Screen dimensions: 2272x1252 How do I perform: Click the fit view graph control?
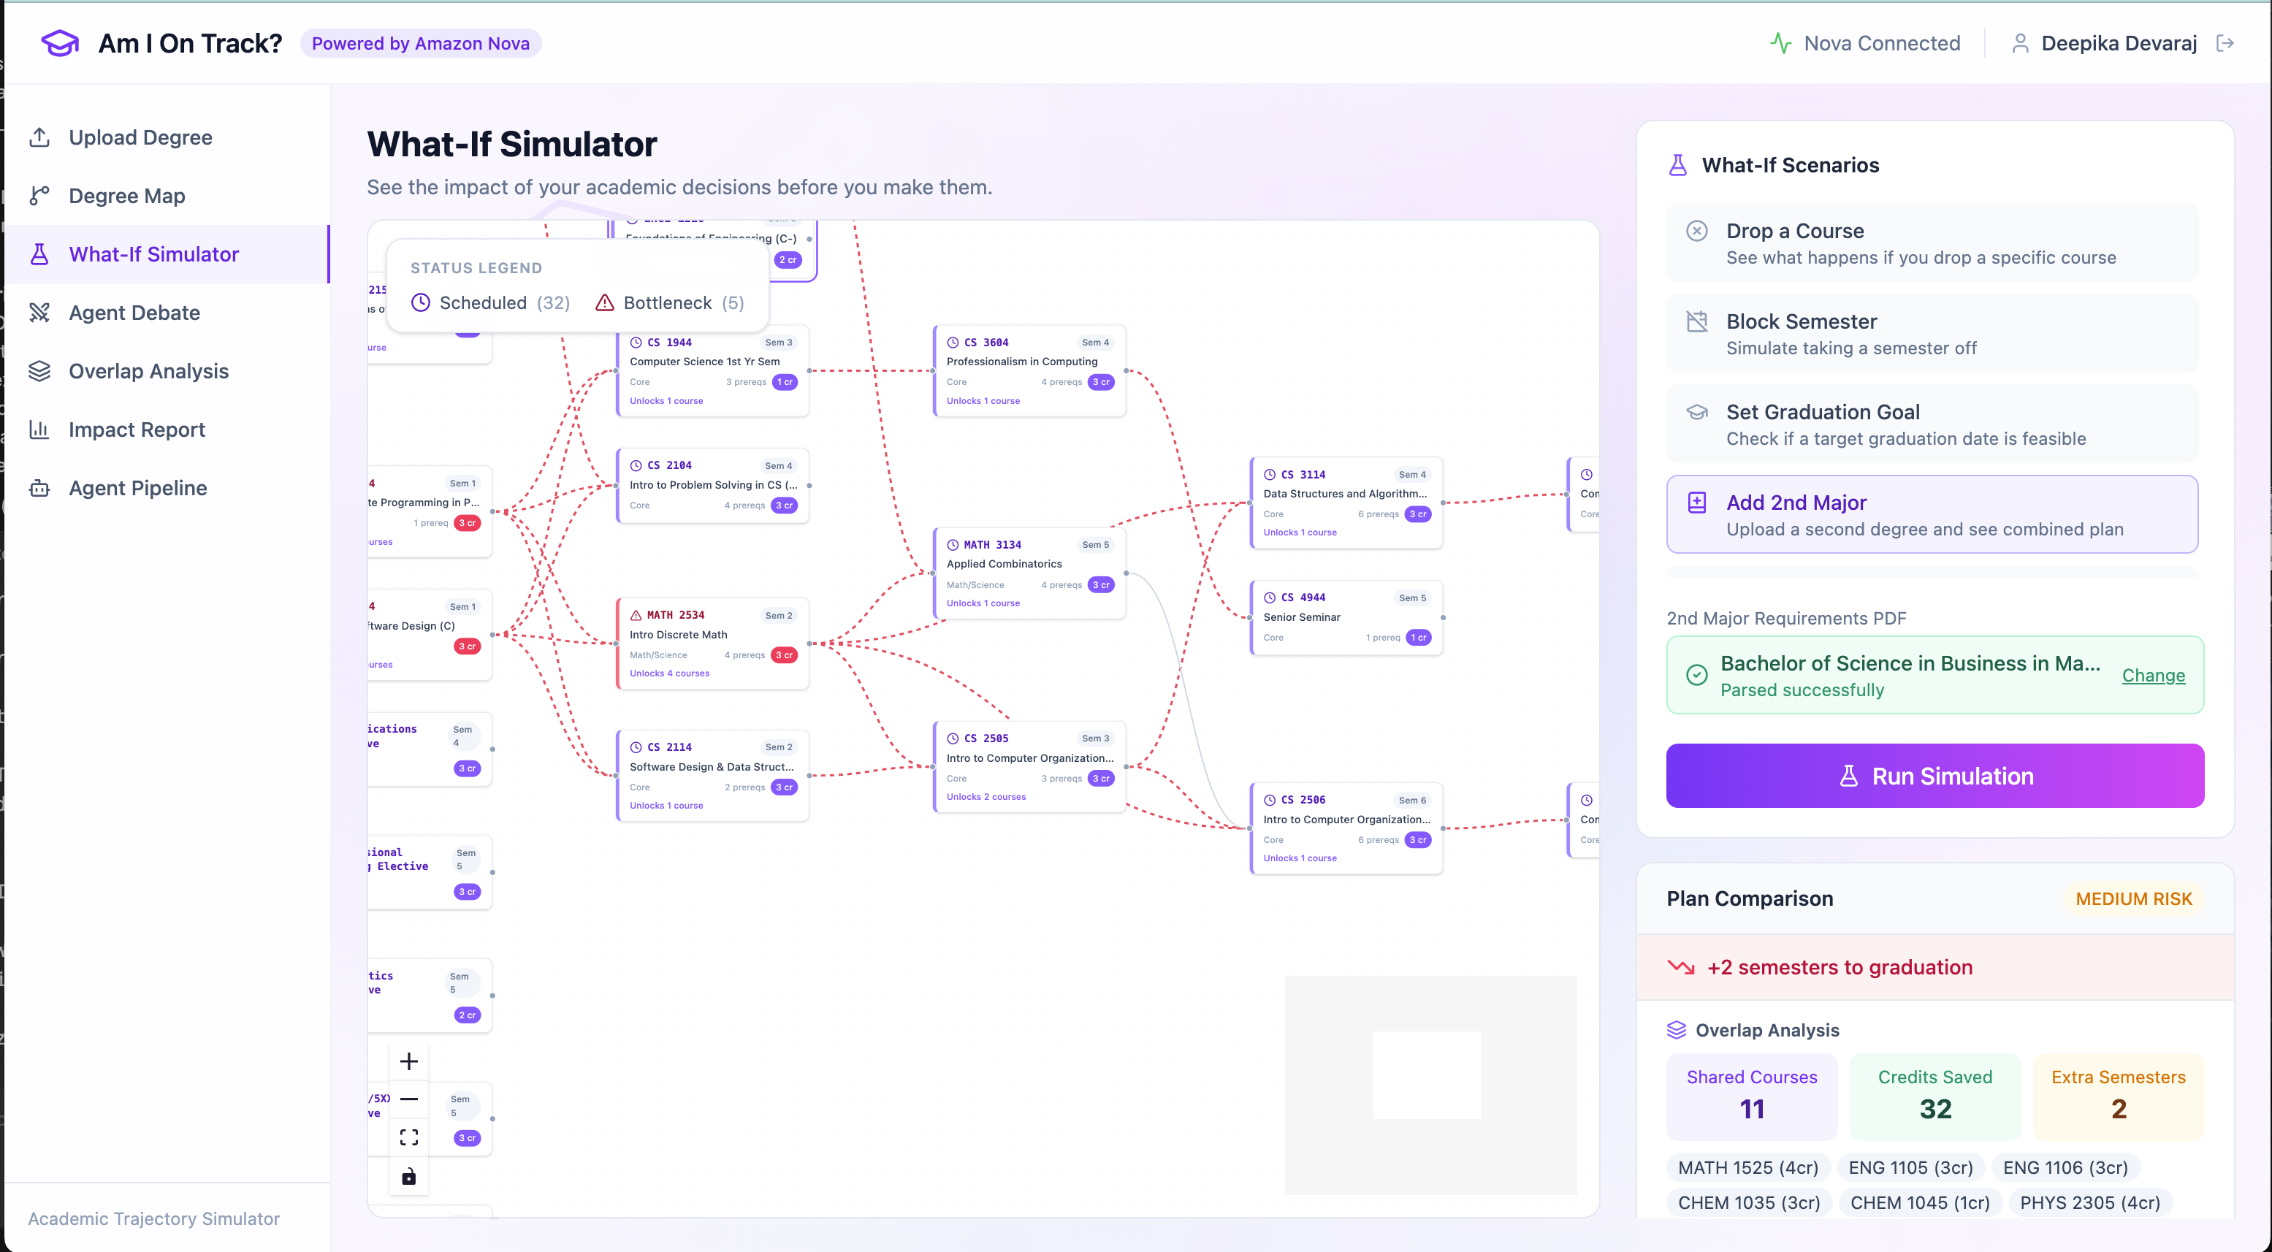point(408,1137)
